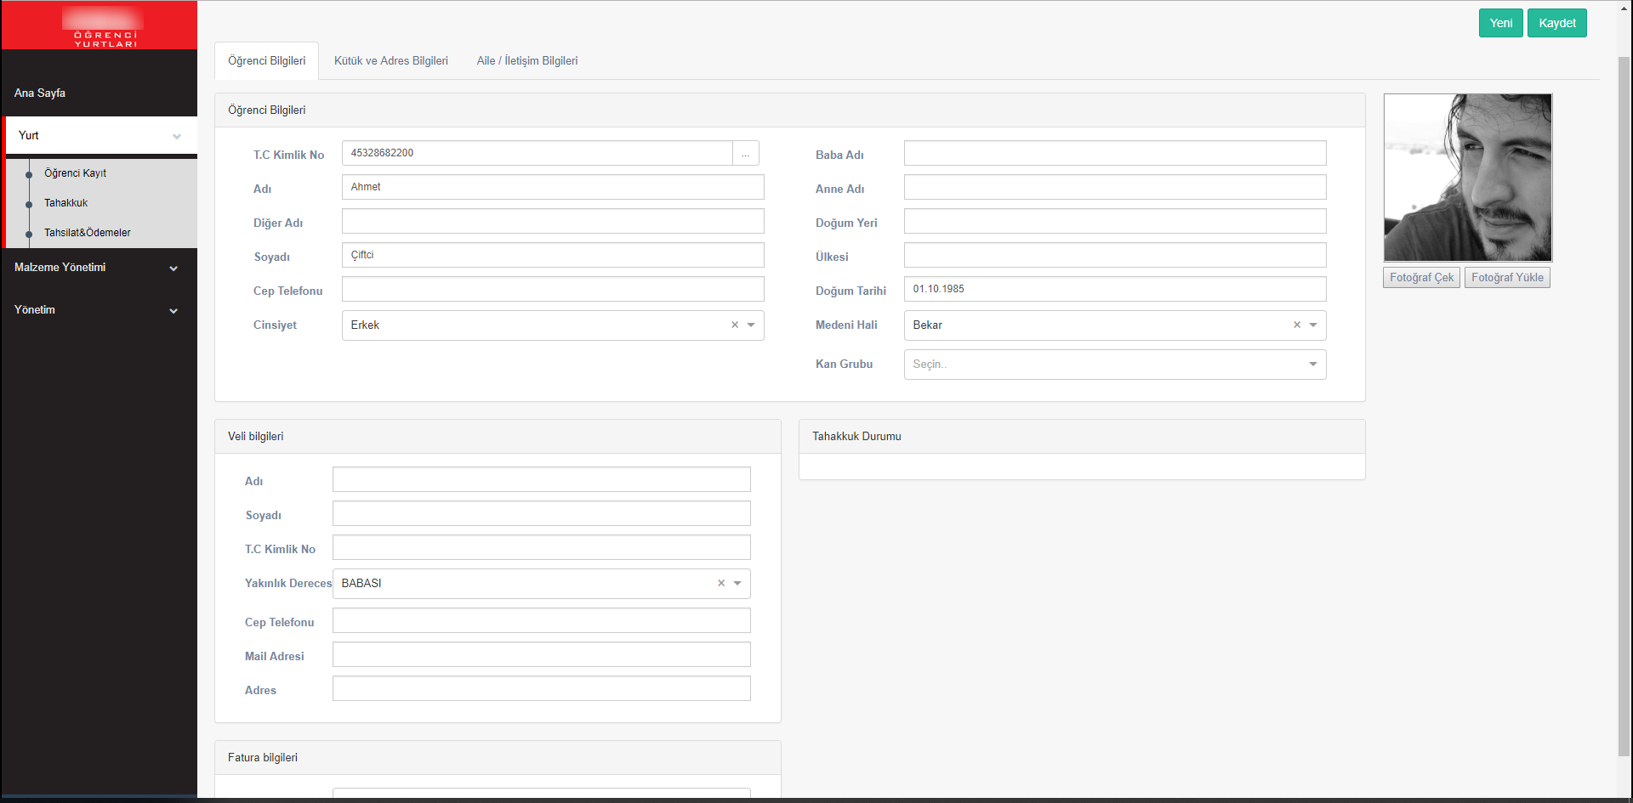Click the Yeni button

(x=1500, y=23)
